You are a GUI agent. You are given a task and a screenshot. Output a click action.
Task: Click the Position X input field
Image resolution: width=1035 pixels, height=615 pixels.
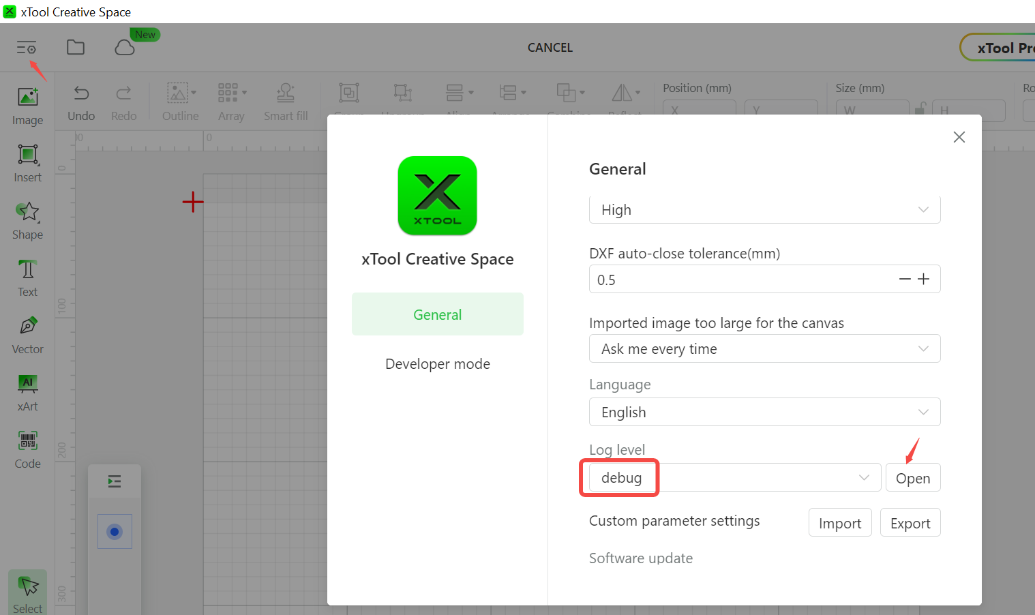700,109
